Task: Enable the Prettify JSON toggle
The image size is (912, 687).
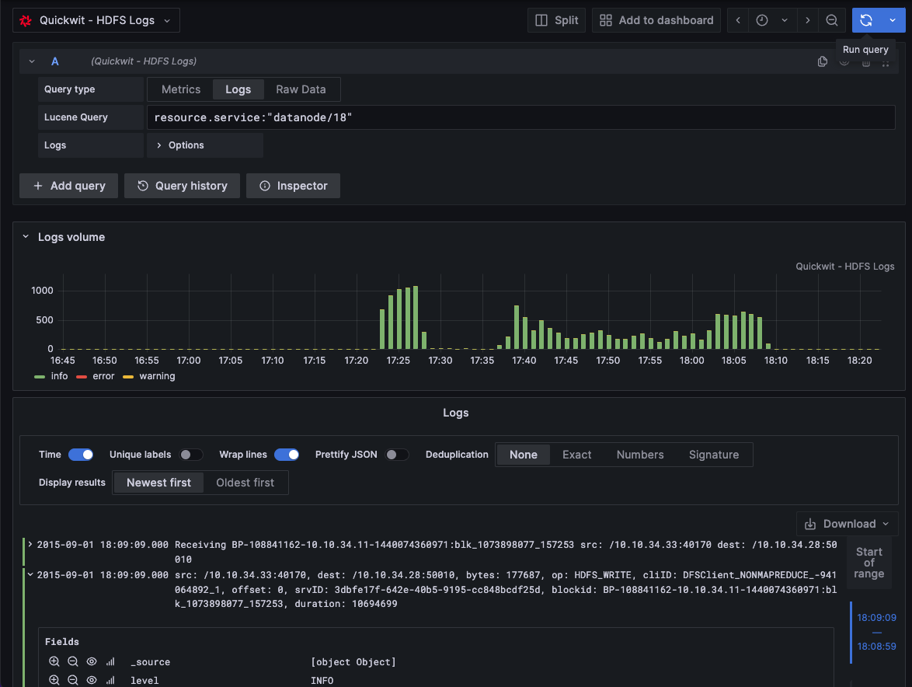Action: click(397, 455)
